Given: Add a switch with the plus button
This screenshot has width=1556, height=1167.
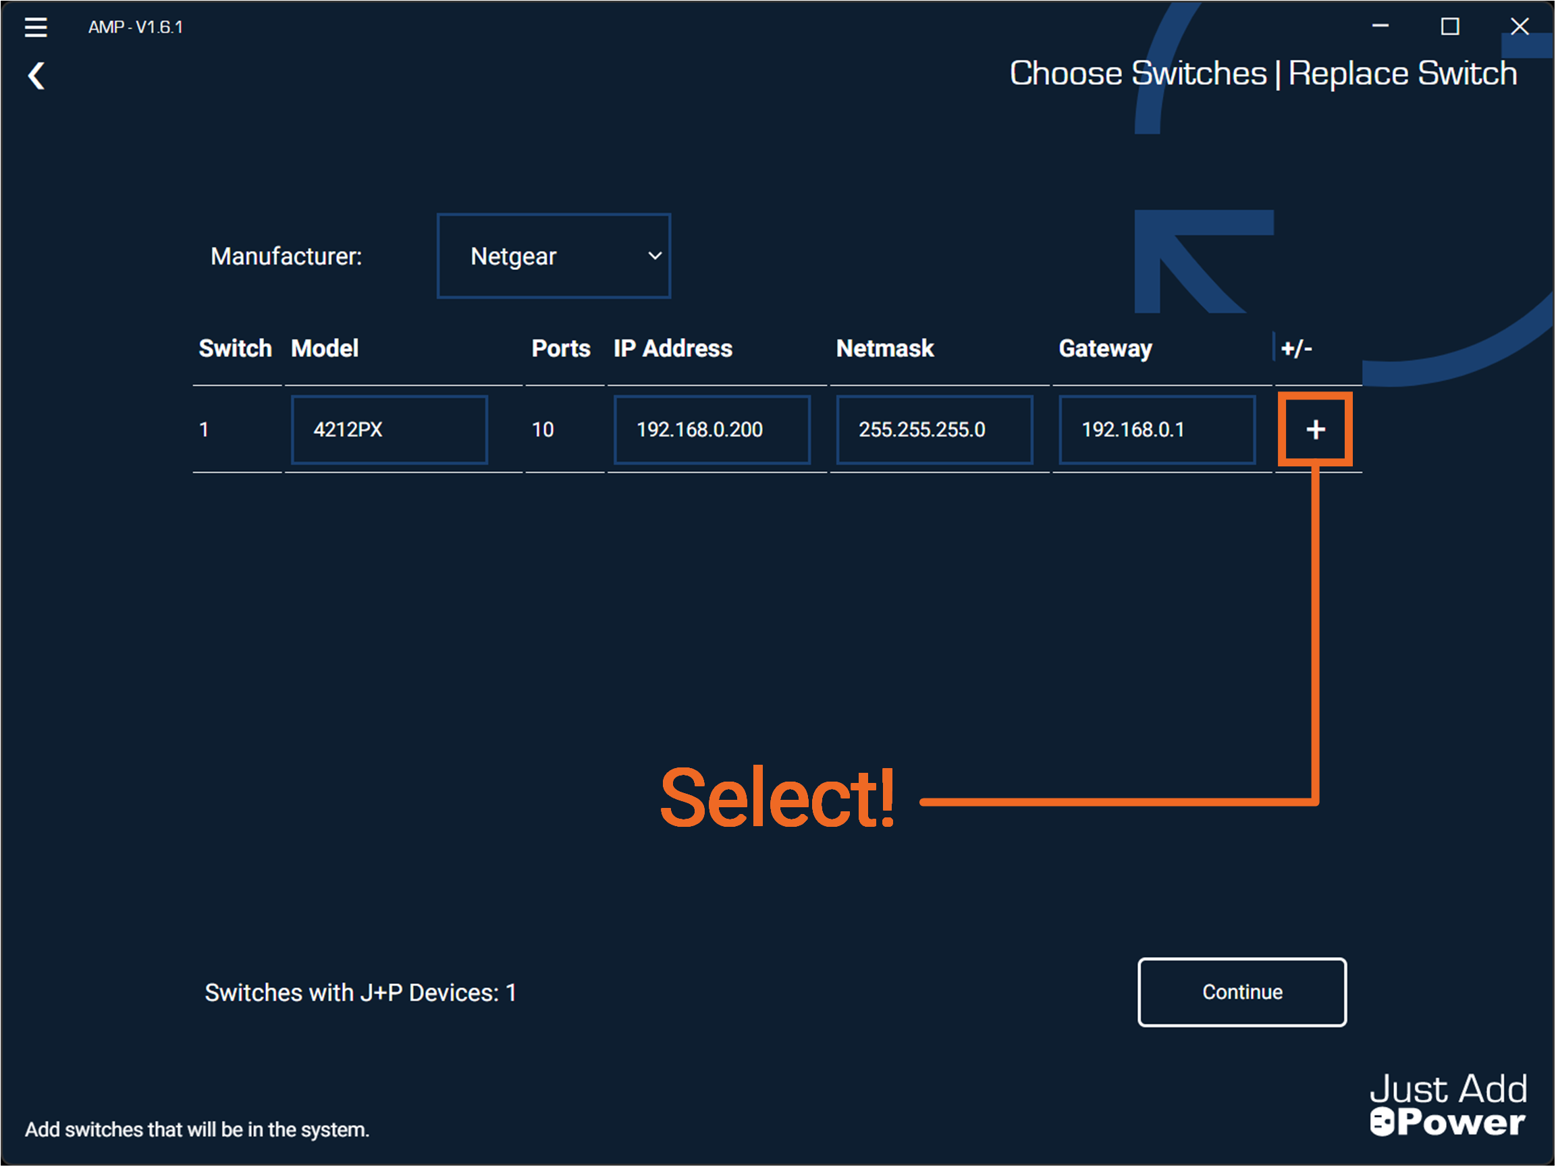Looking at the screenshot, I should (x=1315, y=429).
